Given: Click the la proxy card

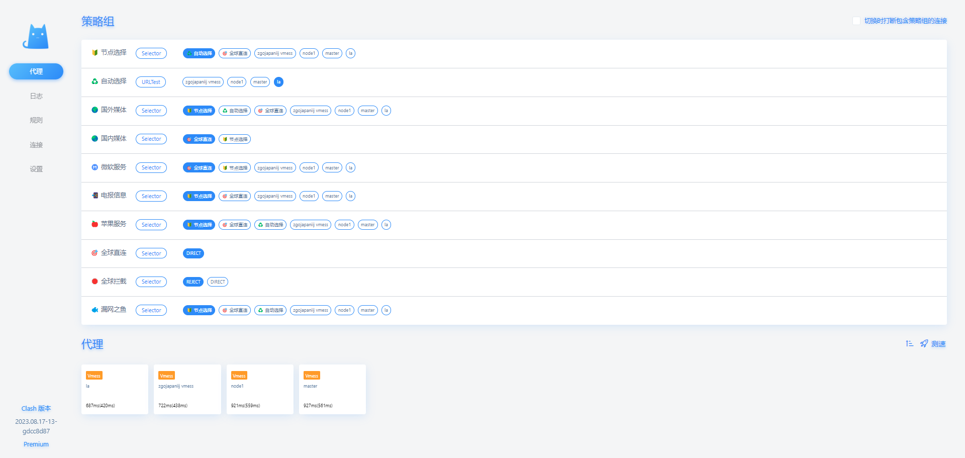Looking at the screenshot, I should (115, 389).
